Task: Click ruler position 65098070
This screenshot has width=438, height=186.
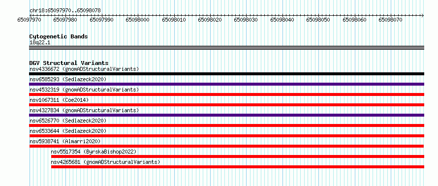Action: coord(391,20)
